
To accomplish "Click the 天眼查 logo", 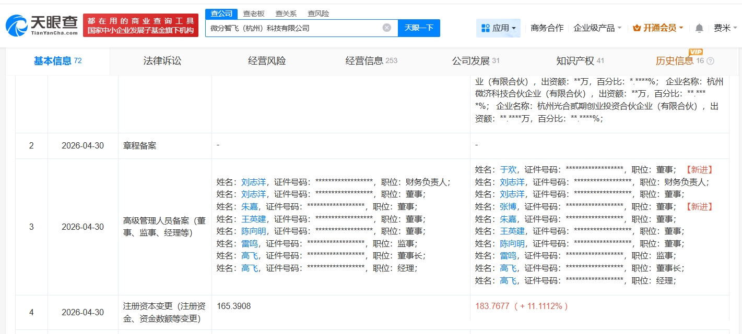I will click(42, 25).
